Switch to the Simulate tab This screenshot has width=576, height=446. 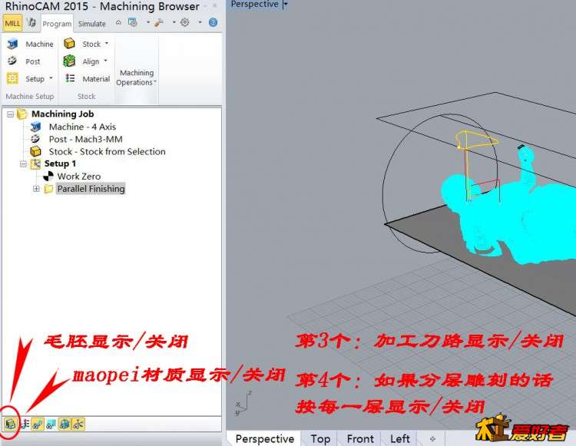[x=92, y=24]
